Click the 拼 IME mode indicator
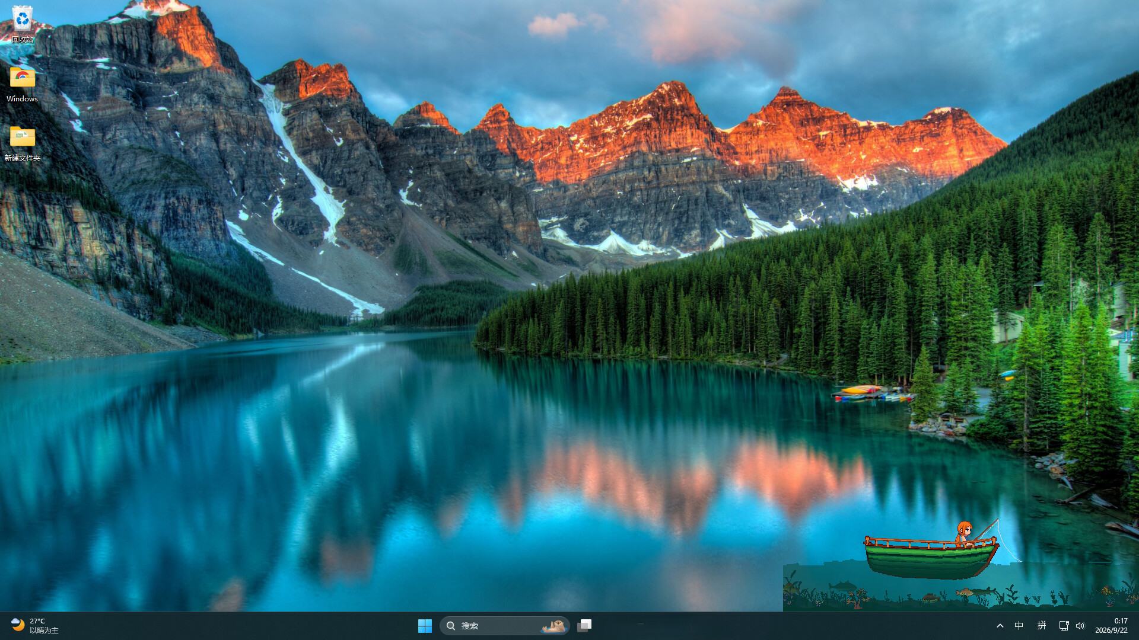 (1042, 626)
